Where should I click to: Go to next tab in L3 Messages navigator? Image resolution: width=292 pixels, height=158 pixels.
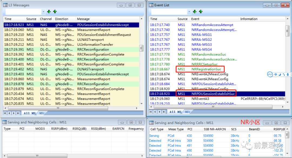tap(14, 113)
